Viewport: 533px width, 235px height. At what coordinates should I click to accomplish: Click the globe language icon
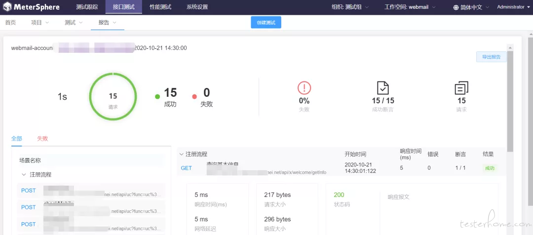pos(456,7)
